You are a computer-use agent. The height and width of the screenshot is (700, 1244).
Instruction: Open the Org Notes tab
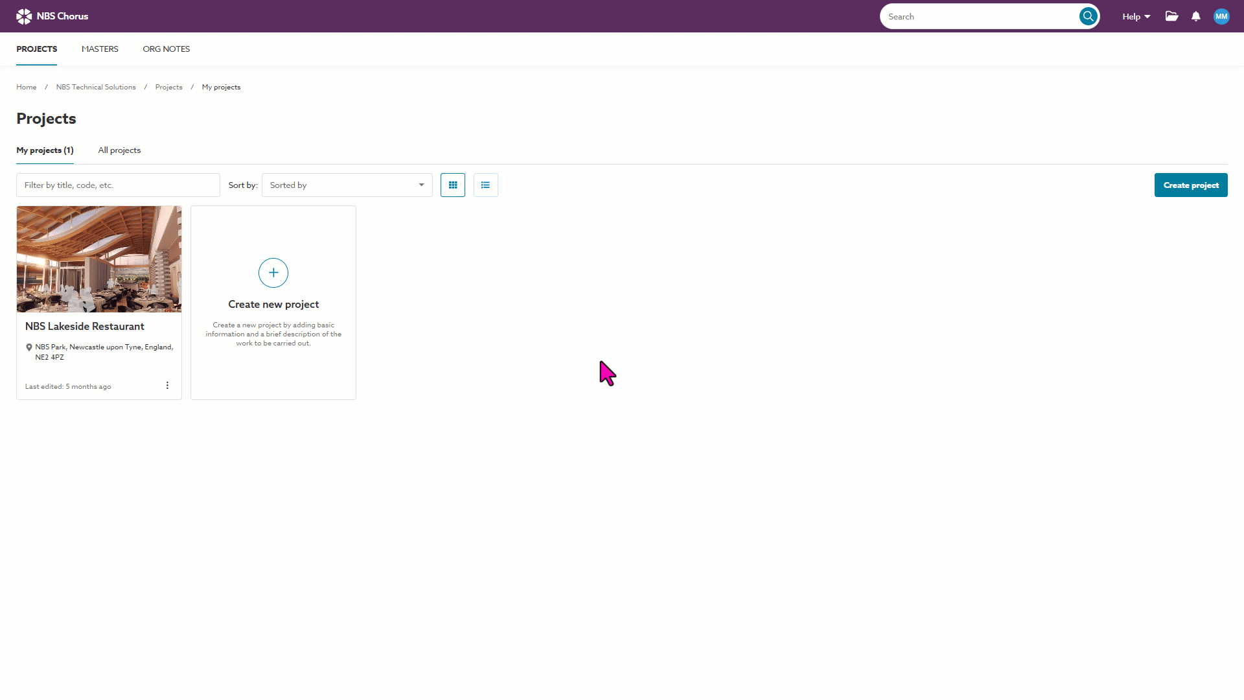[x=166, y=49]
